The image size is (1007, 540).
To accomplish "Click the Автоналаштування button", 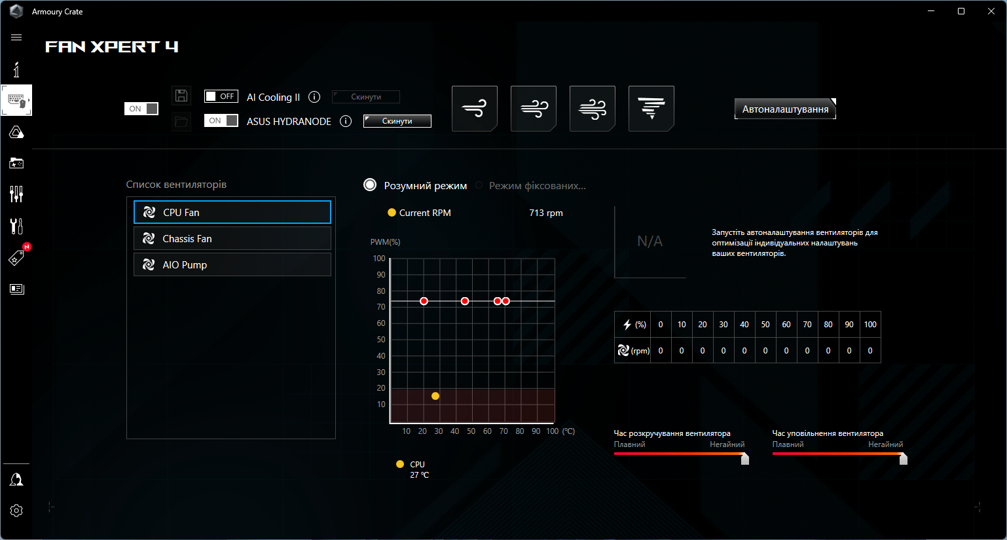I will coord(785,109).
